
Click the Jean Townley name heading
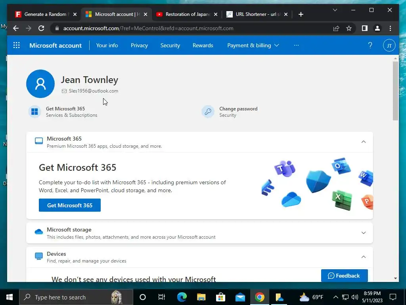click(90, 79)
